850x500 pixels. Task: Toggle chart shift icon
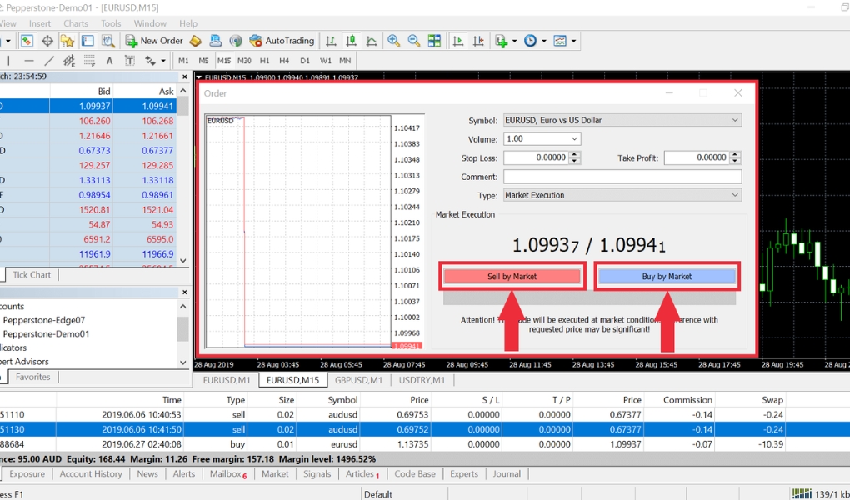click(x=478, y=41)
